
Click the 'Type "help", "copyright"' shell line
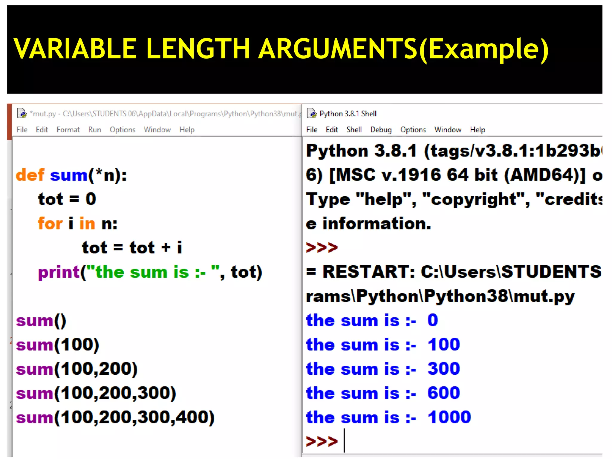pyautogui.click(x=454, y=199)
